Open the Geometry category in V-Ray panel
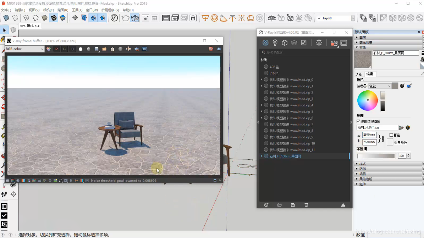The height and width of the screenshot is (238, 424). click(x=285, y=42)
